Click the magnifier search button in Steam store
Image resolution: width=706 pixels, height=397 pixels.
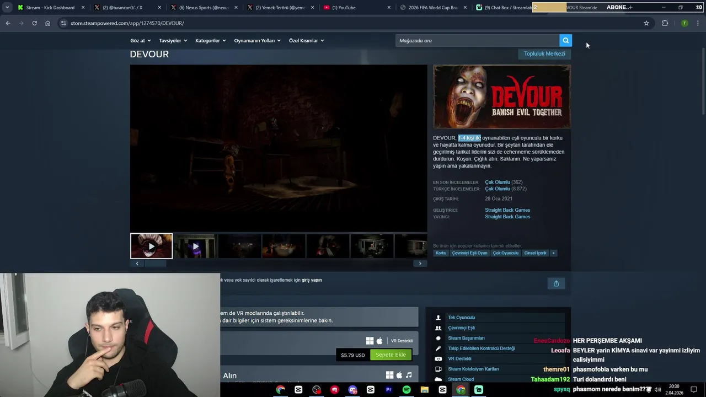(x=565, y=40)
